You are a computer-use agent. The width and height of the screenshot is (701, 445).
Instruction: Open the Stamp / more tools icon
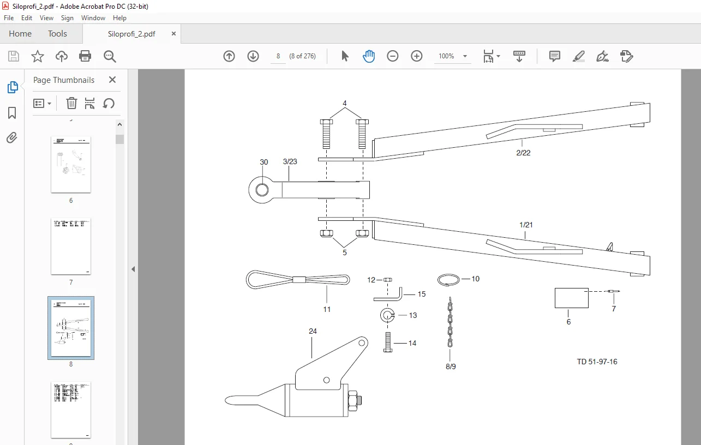[x=626, y=56]
